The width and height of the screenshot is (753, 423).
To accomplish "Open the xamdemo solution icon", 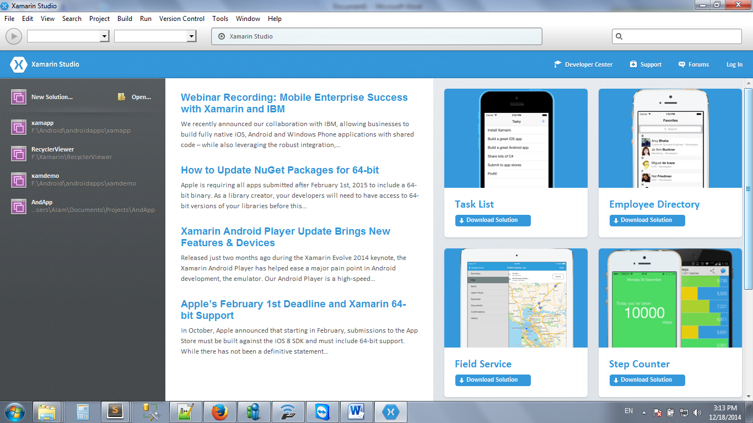I will [x=19, y=180].
